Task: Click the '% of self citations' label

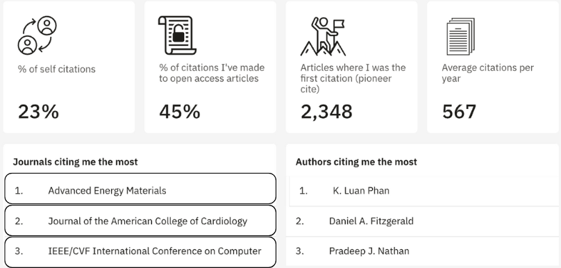Action: [x=56, y=69]
